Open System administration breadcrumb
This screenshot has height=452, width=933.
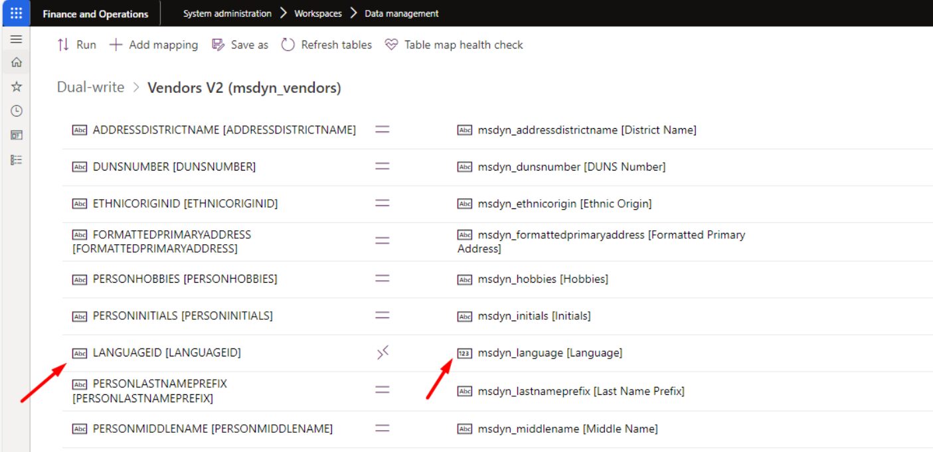(x=227, y=13)
